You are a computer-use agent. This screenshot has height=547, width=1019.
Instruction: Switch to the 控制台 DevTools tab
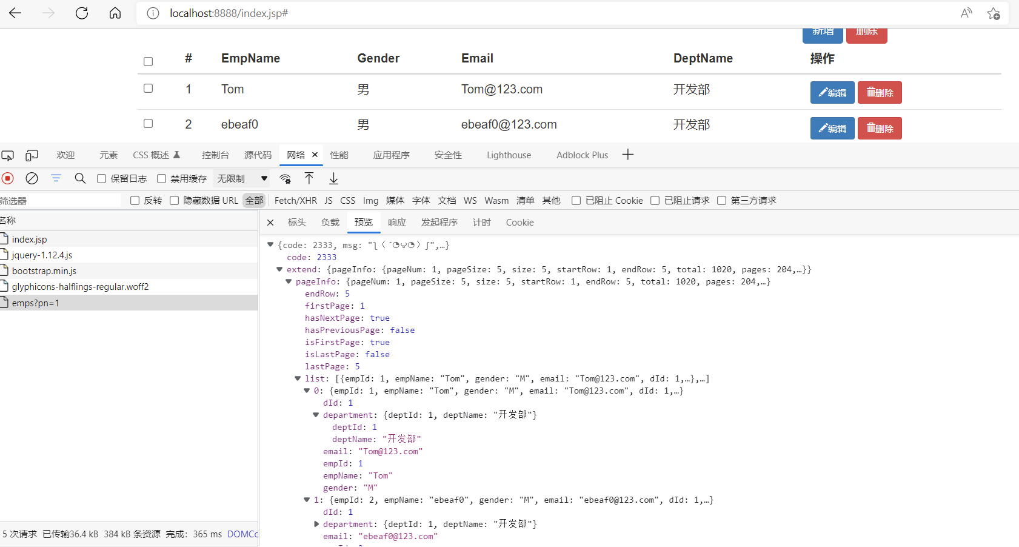click(215, 155)
